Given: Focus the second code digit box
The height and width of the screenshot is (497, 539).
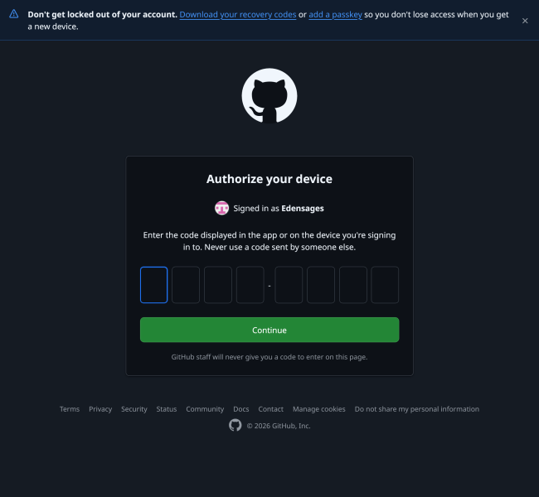Looking at the screenshot, I should click(x=186, y=285).
